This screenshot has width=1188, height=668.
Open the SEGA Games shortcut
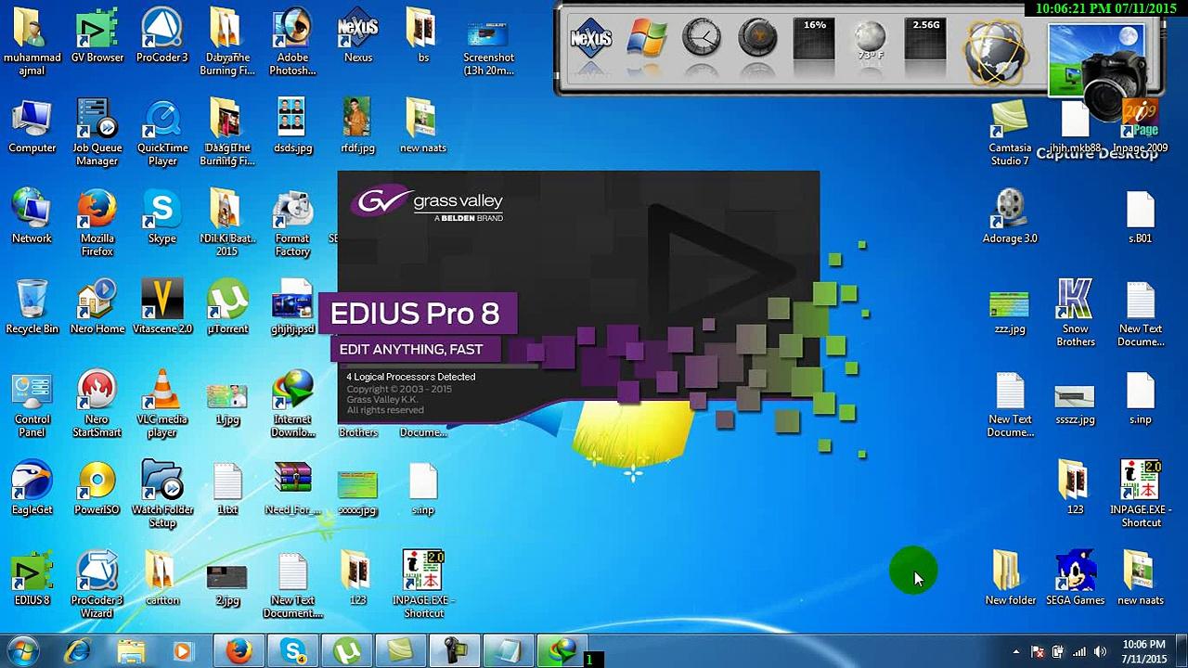pyautogui.click(x=1075, y=579)
